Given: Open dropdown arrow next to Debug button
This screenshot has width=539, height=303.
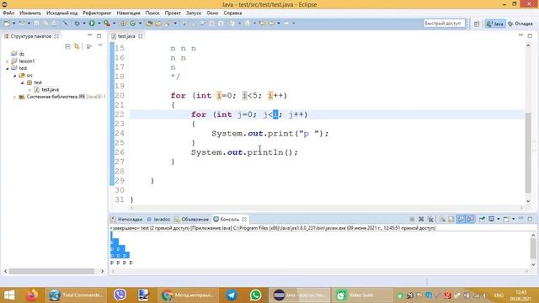Looking at the screenshot, I should pos(84,24).
